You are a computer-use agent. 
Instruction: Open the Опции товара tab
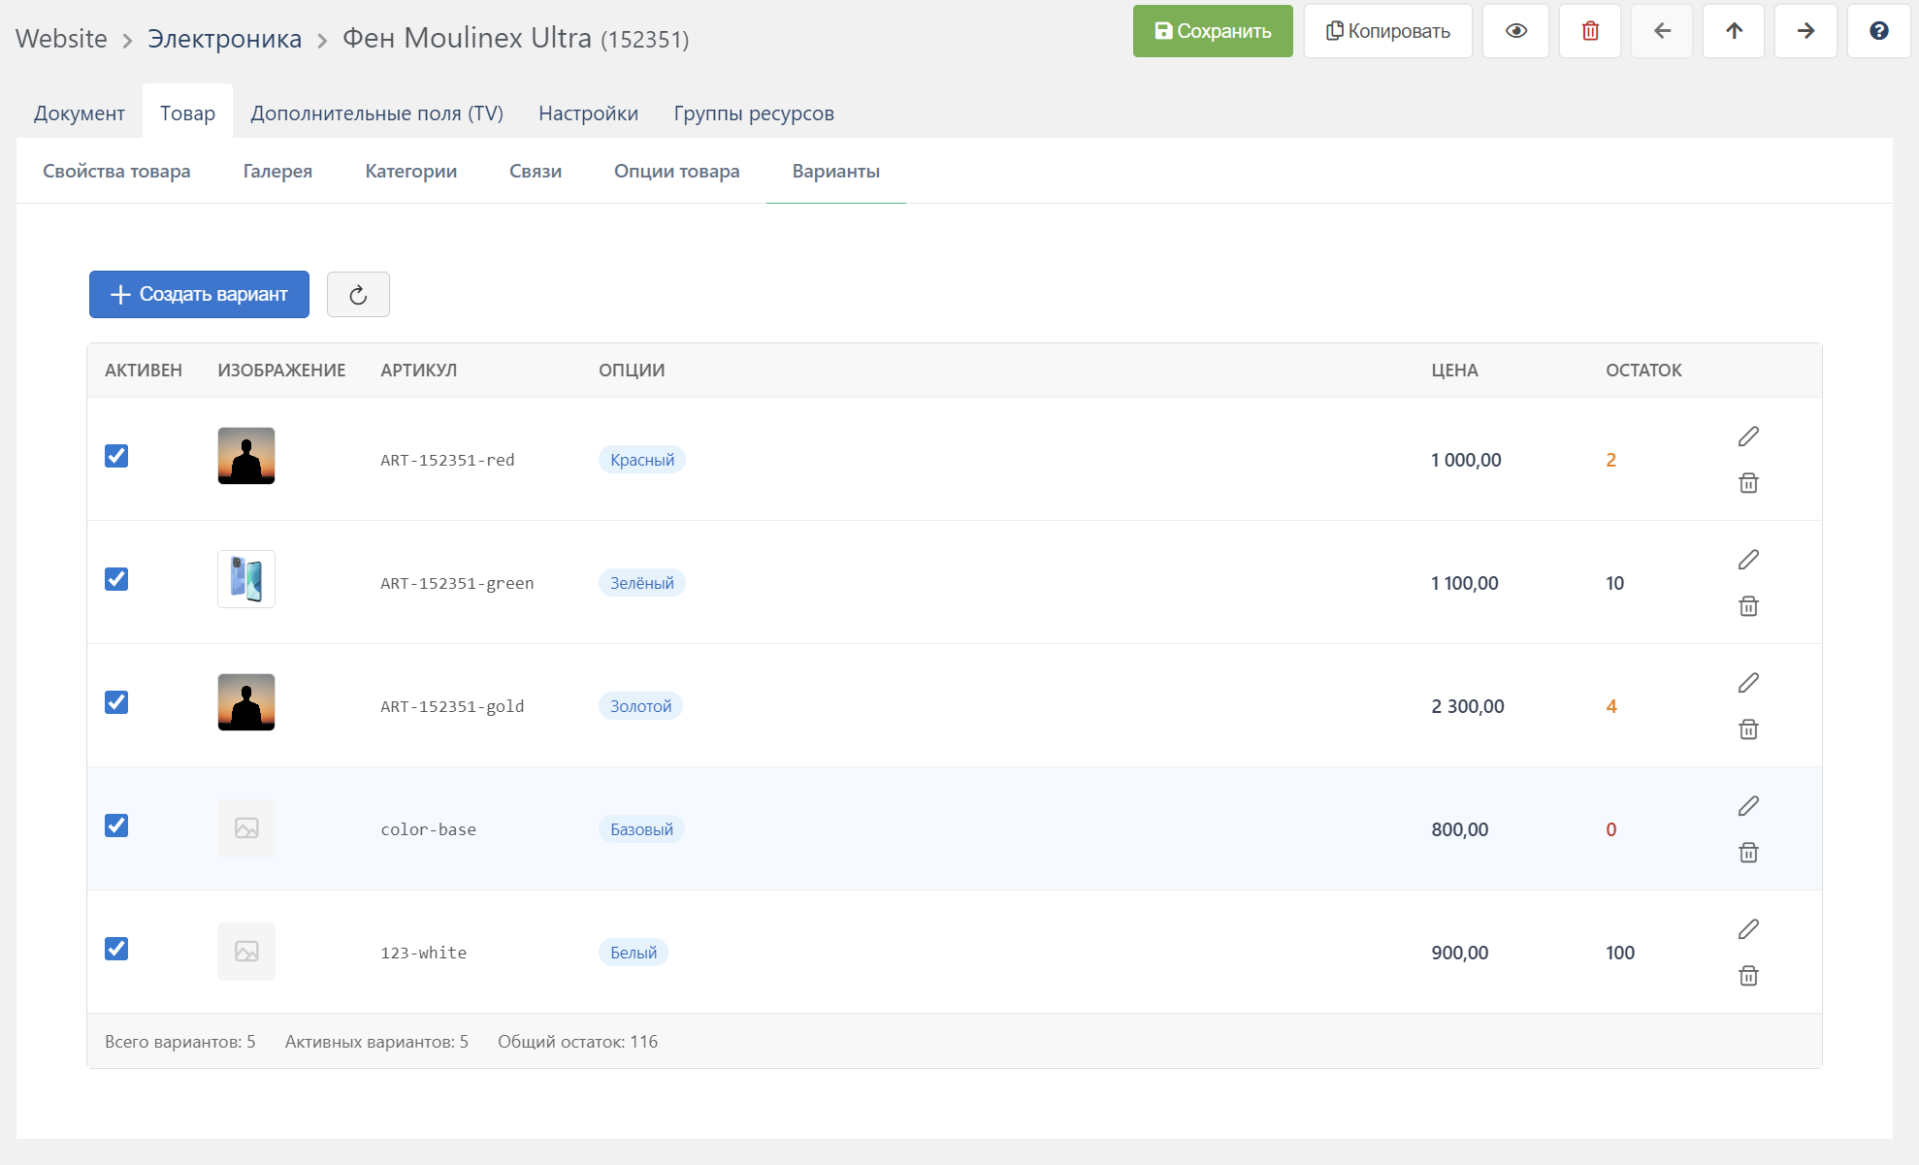pyautogui.click(x=676, y=171)
